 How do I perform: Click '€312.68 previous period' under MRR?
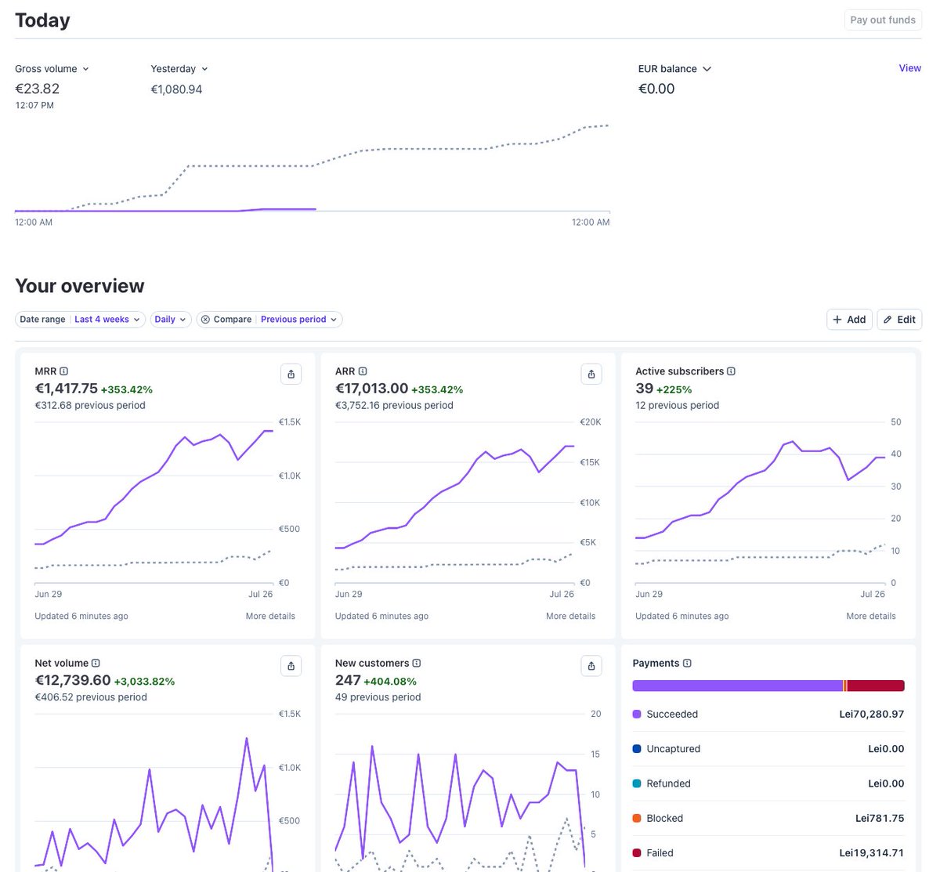click(x=90, y=405)
